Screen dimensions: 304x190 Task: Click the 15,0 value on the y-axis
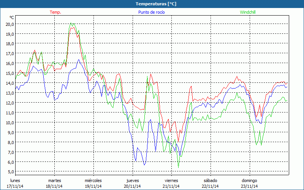click(x=10, y=73)
